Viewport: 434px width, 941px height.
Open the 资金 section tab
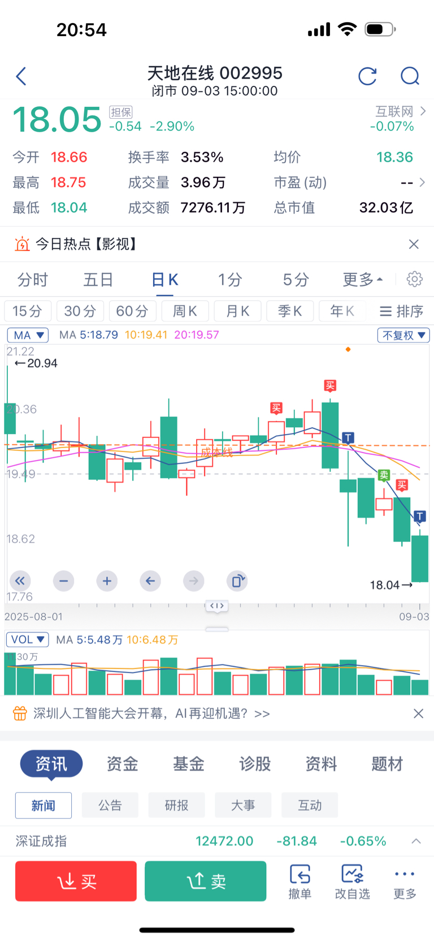[123, 764]
